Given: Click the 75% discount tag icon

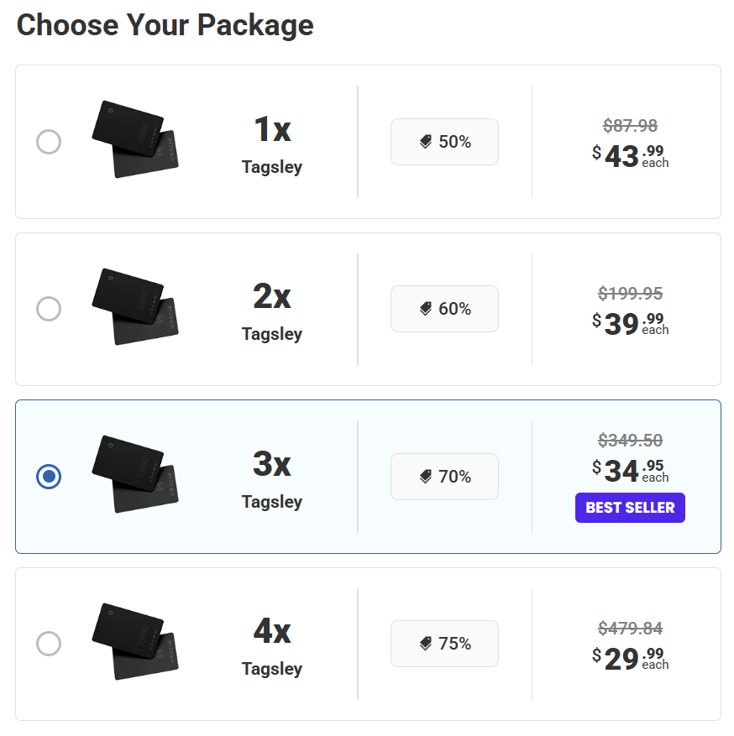Looking at the screenshot, I should 426,645.
